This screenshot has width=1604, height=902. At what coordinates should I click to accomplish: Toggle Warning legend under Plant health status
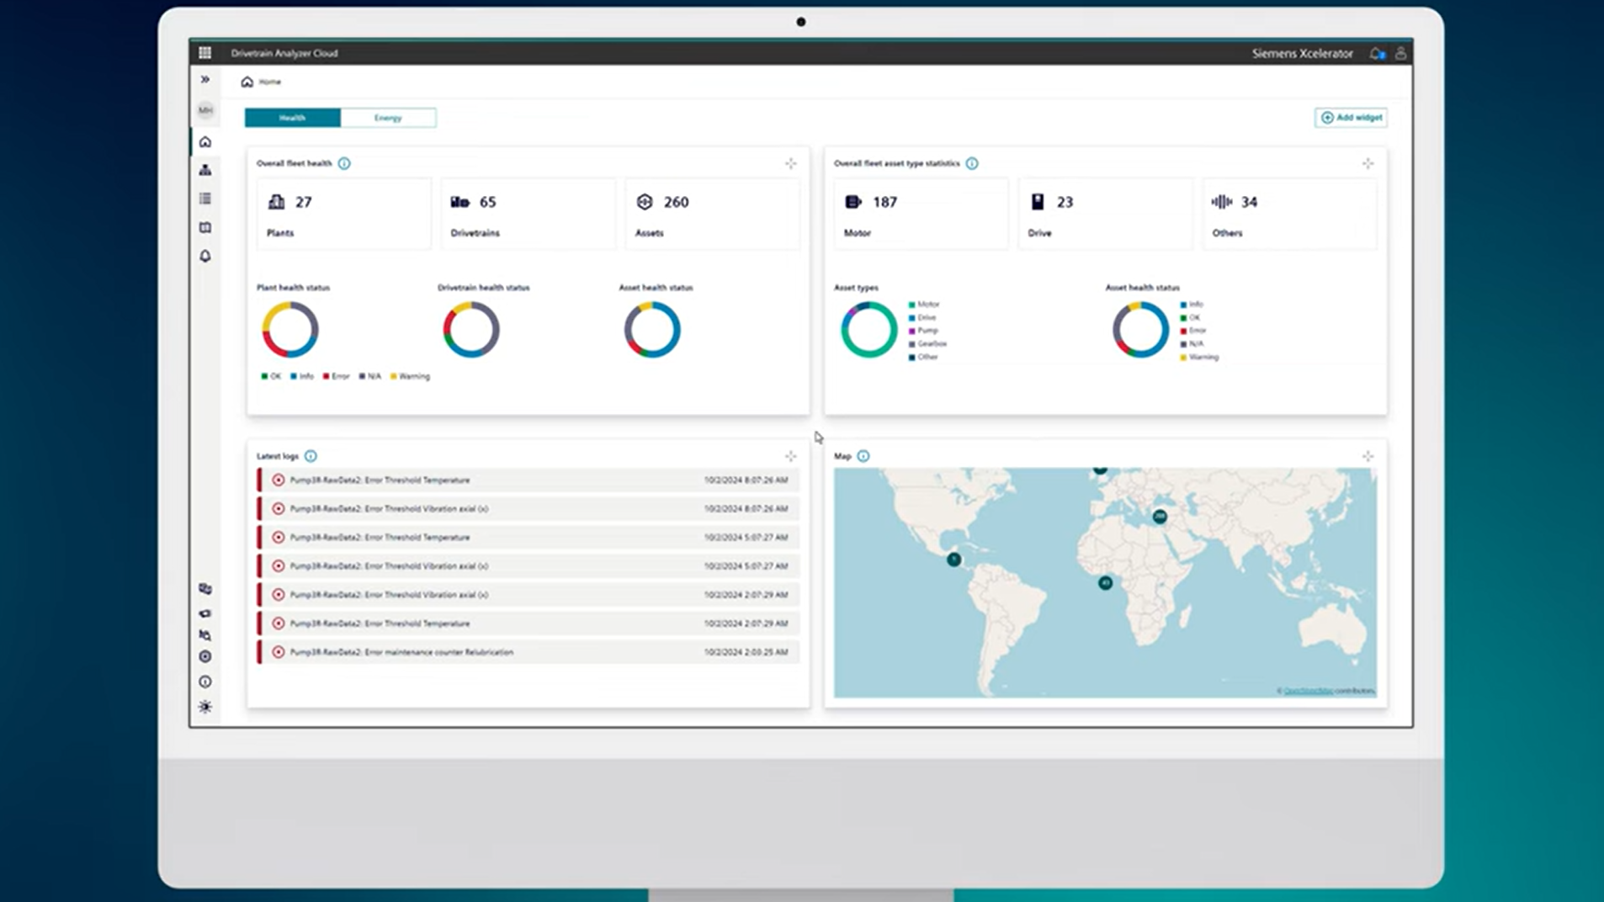coord(410,376)
